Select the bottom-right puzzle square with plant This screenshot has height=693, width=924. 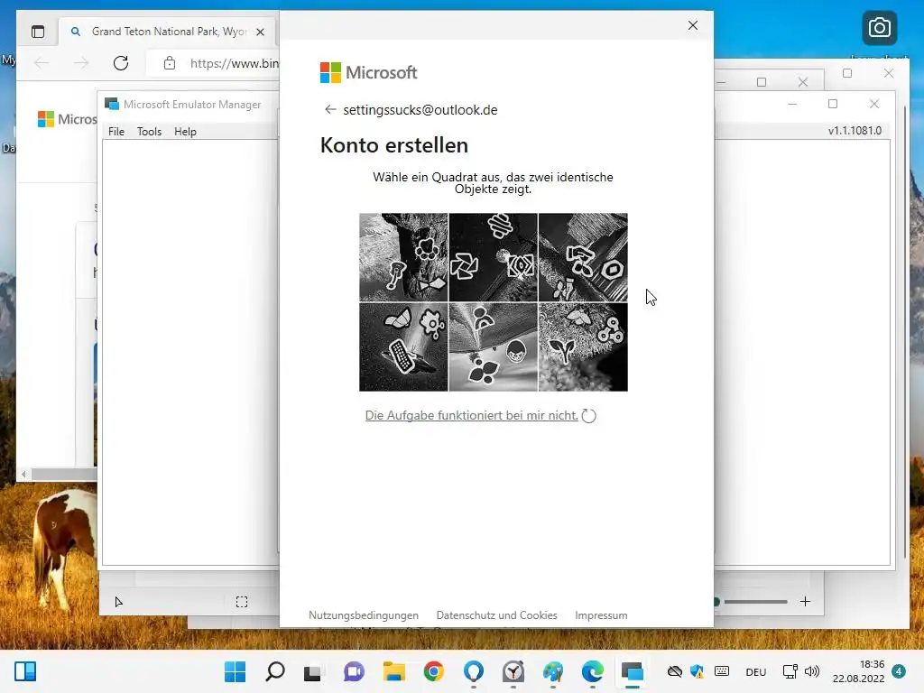pos(583,347)
